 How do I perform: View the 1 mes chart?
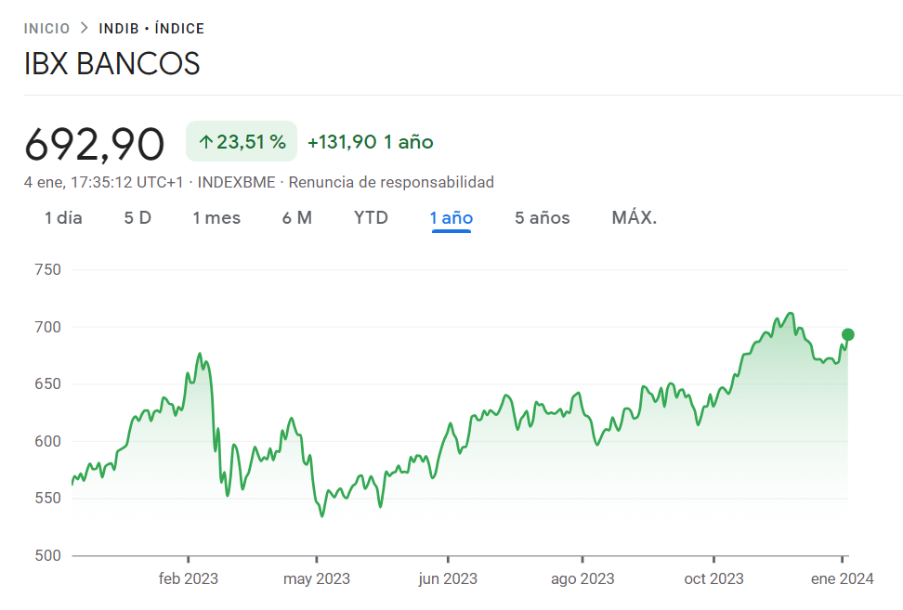216,217
